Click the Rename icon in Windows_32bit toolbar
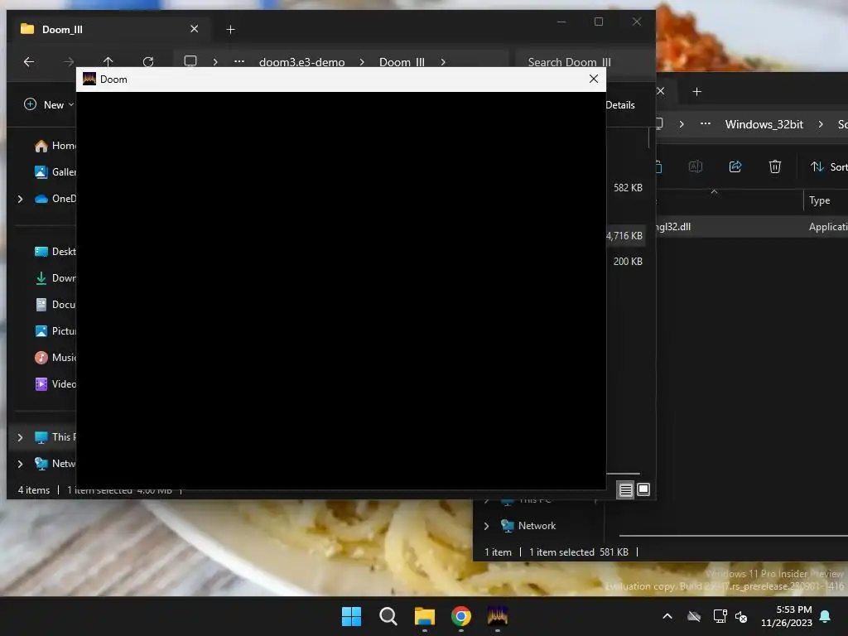 (x=696, y=166)
